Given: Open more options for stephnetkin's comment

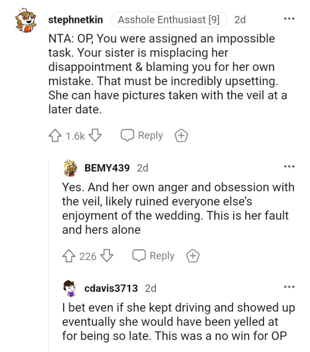Looking at the screenshot, I should 289,19.
